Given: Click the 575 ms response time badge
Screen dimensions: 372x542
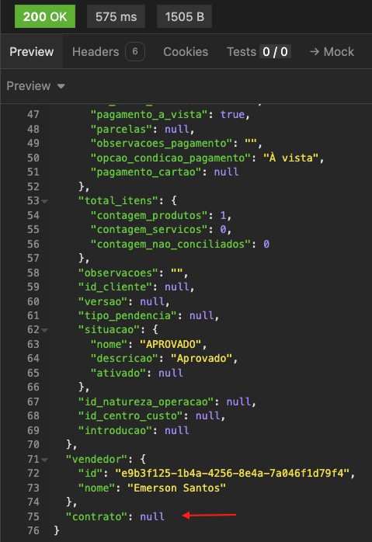Looking at the screenshot, I should (116, 16).
